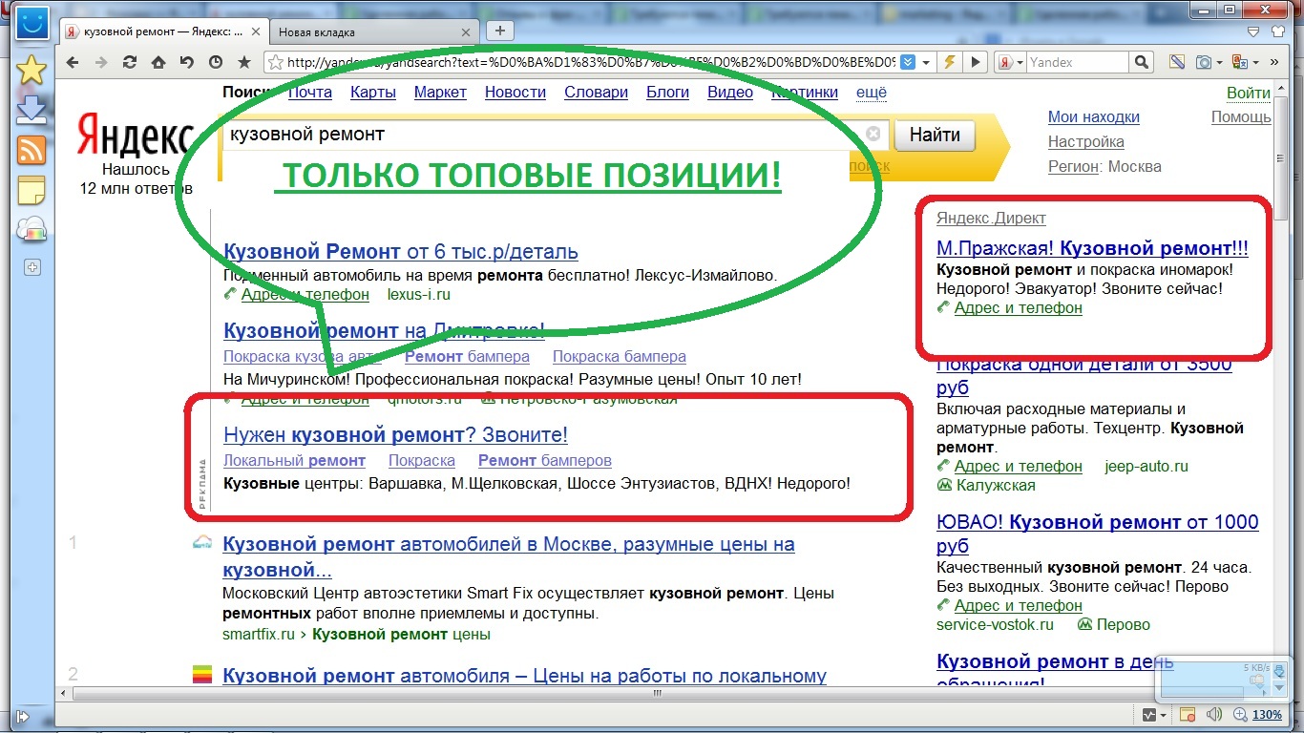Click the split-screen toolbar icon

tap(1177, 62)
